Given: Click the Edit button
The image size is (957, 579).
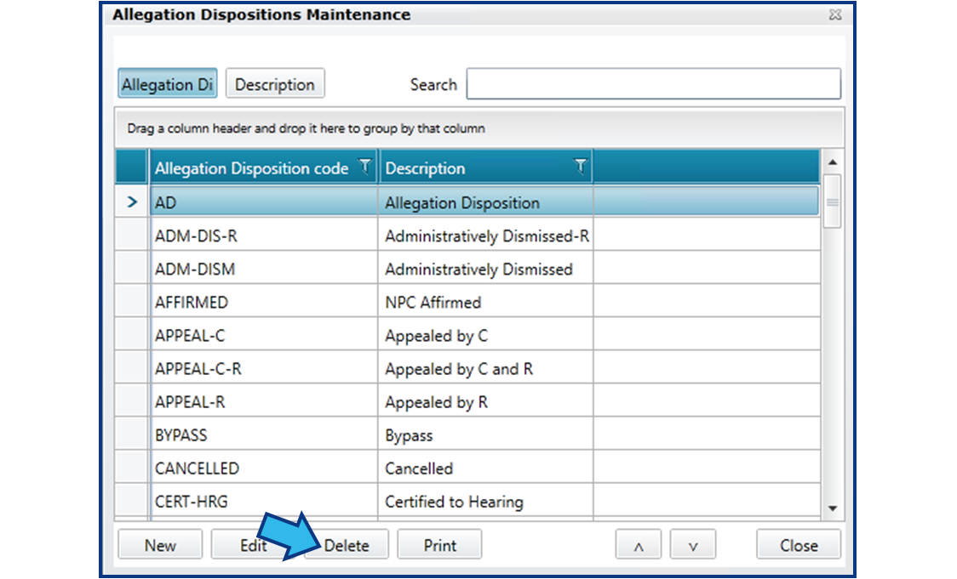Looking at the screenshot, I should (x=253, y=544).
